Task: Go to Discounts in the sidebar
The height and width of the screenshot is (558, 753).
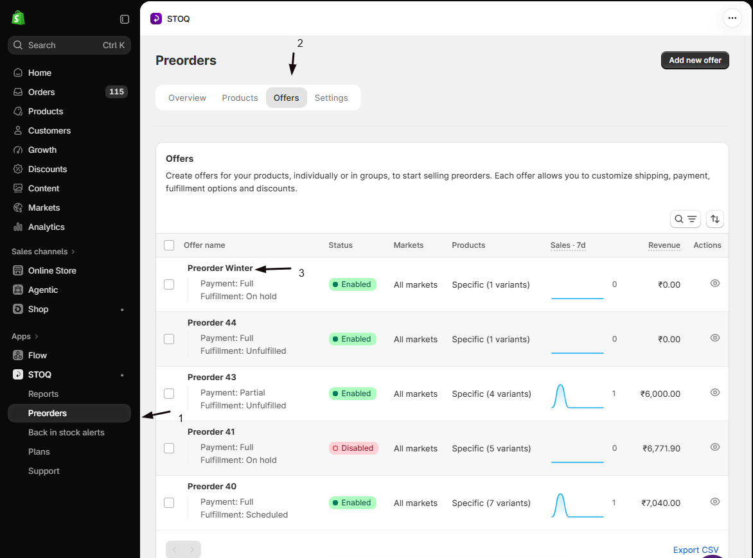Action: click(x=48, y=169)
